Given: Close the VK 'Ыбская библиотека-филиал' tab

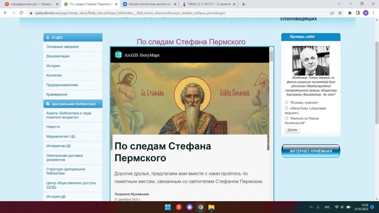Looking at the screenshot, I should click(175, 4).
